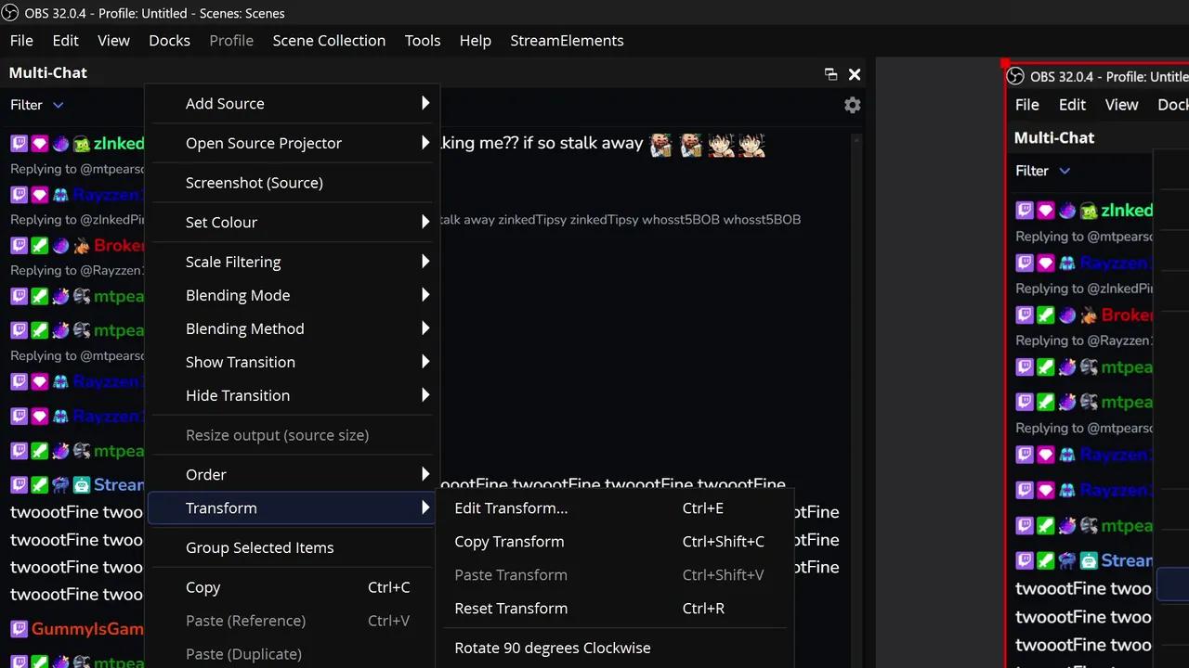This screenshot has height=668, width=1189.
Task: Click the Twitch badge beside GummyIsGam
Action: point(19,629)
